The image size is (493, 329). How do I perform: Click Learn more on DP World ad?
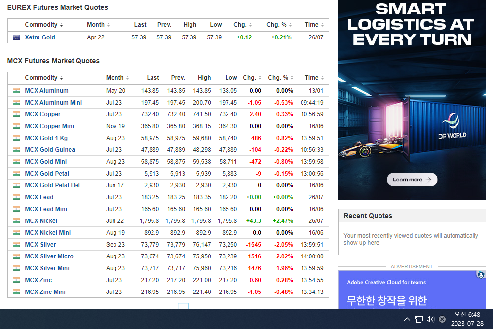(x=412, y=180)
